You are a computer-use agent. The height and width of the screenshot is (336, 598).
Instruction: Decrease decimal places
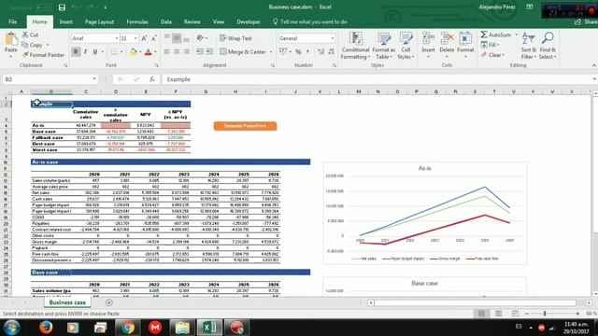[331, 52]
